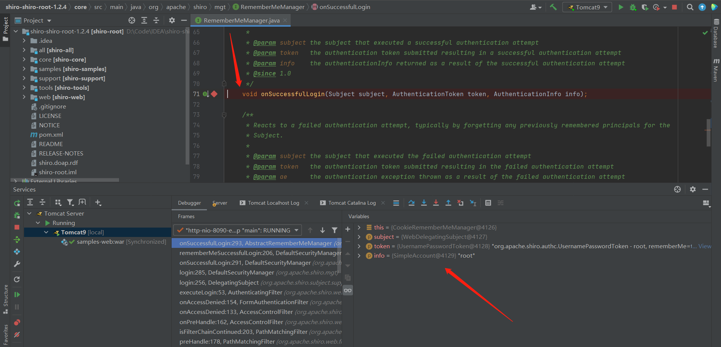Update the running application in the Services sidebar
This screenshot has width=721, height=347.
coord(17,279)
